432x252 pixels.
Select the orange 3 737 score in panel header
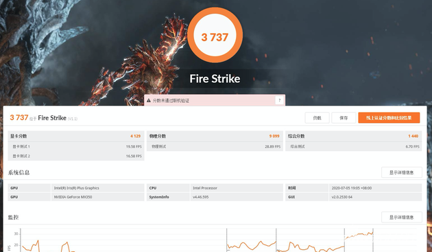click(x=19, y=117)
